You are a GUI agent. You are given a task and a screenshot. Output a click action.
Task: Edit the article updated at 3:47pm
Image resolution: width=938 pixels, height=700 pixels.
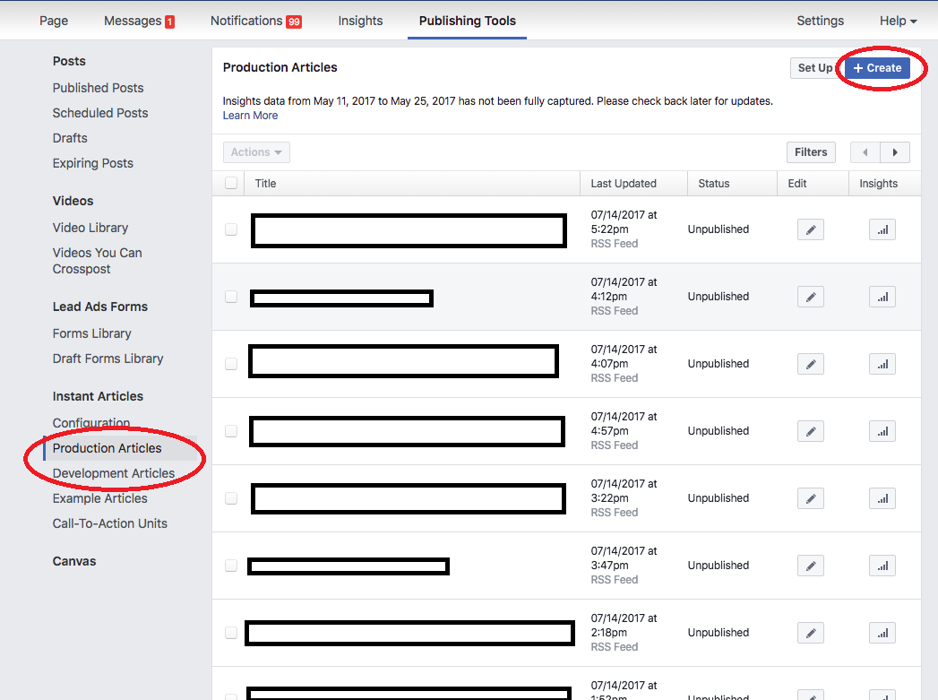click(811, 566)
